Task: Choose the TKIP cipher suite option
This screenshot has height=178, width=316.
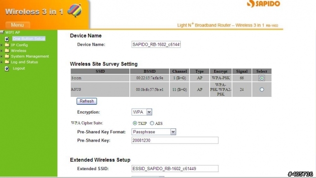Action: [x=135, y=123]
